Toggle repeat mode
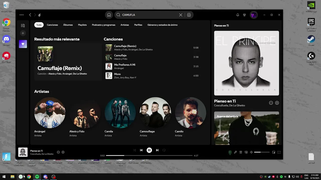 (x=164, y=150)
